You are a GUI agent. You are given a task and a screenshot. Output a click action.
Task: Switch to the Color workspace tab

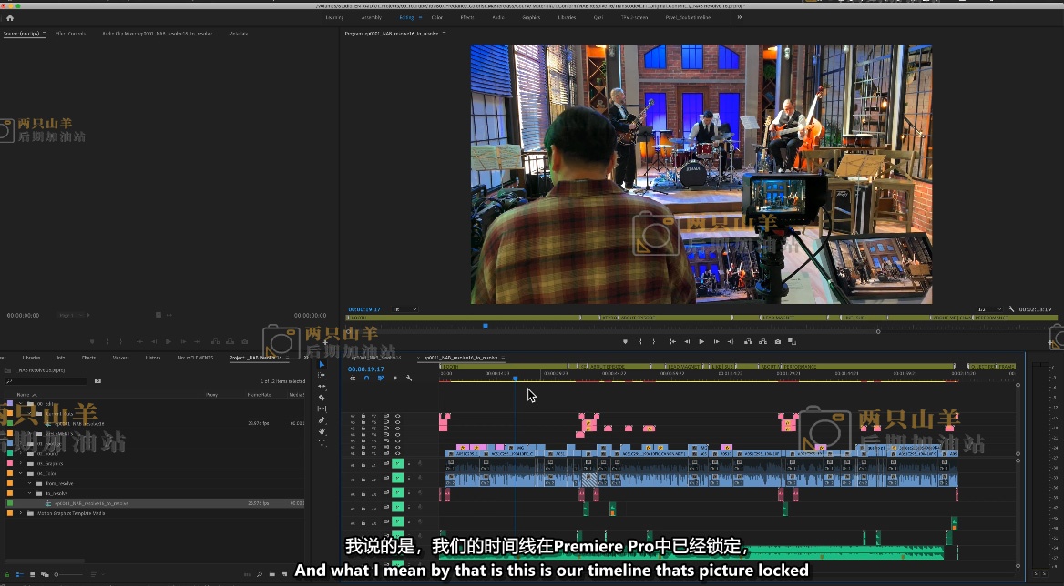point(436,17)
